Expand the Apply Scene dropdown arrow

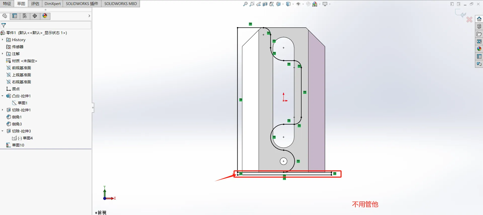point(320,4)
